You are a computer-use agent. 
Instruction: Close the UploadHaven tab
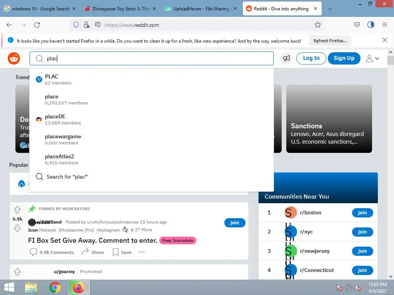click(235, 8)
